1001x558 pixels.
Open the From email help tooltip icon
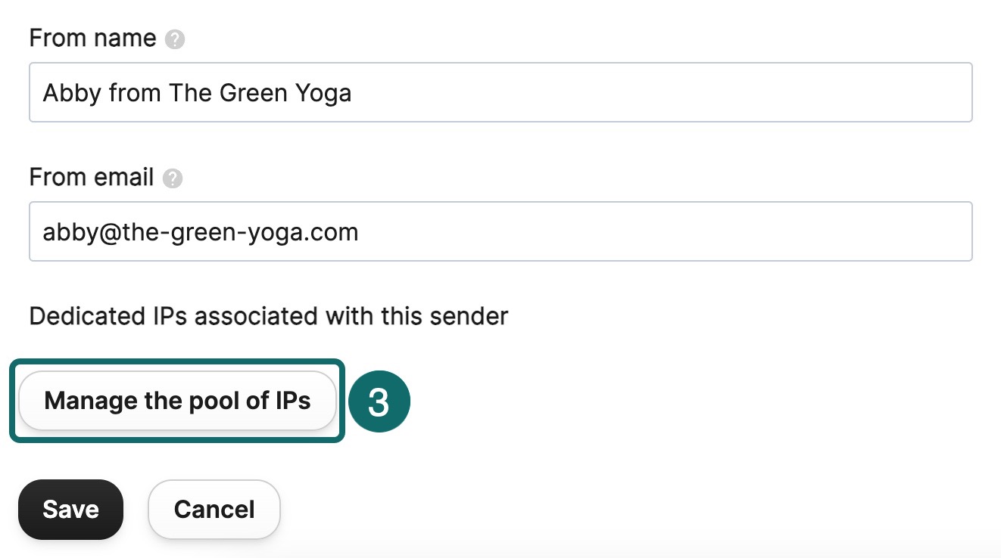pos(173,178)
